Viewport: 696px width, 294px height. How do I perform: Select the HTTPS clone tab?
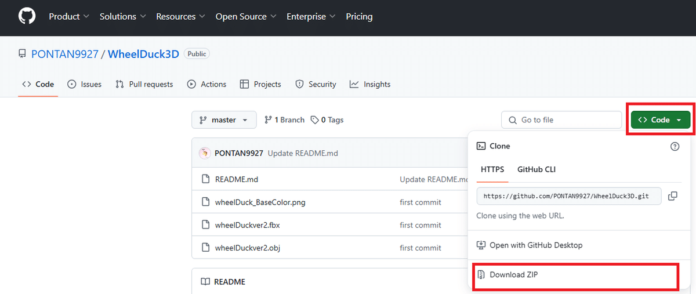pos(492,169)
